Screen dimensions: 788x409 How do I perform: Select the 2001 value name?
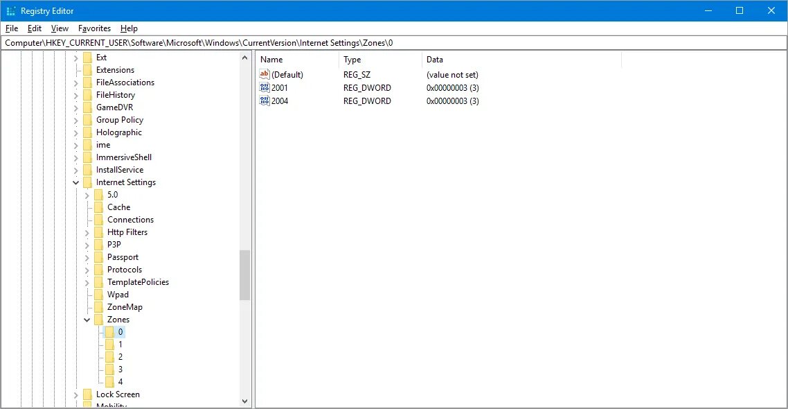click(x=280, y=87)
